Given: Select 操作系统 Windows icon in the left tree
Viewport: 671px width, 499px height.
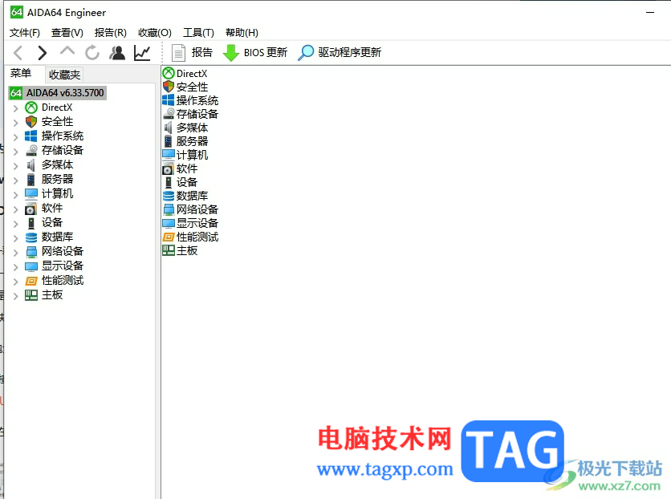Looking at the screenshot, I should coord(31,136).
